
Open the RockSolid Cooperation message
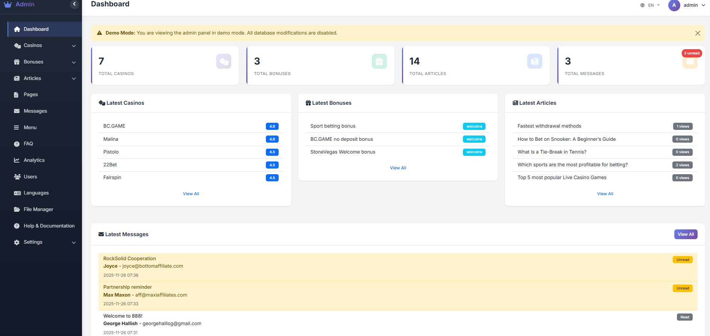tap(129, 259)
